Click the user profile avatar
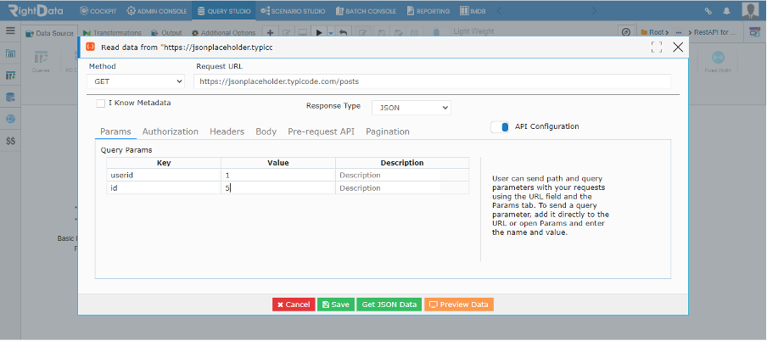 point(750,10)
